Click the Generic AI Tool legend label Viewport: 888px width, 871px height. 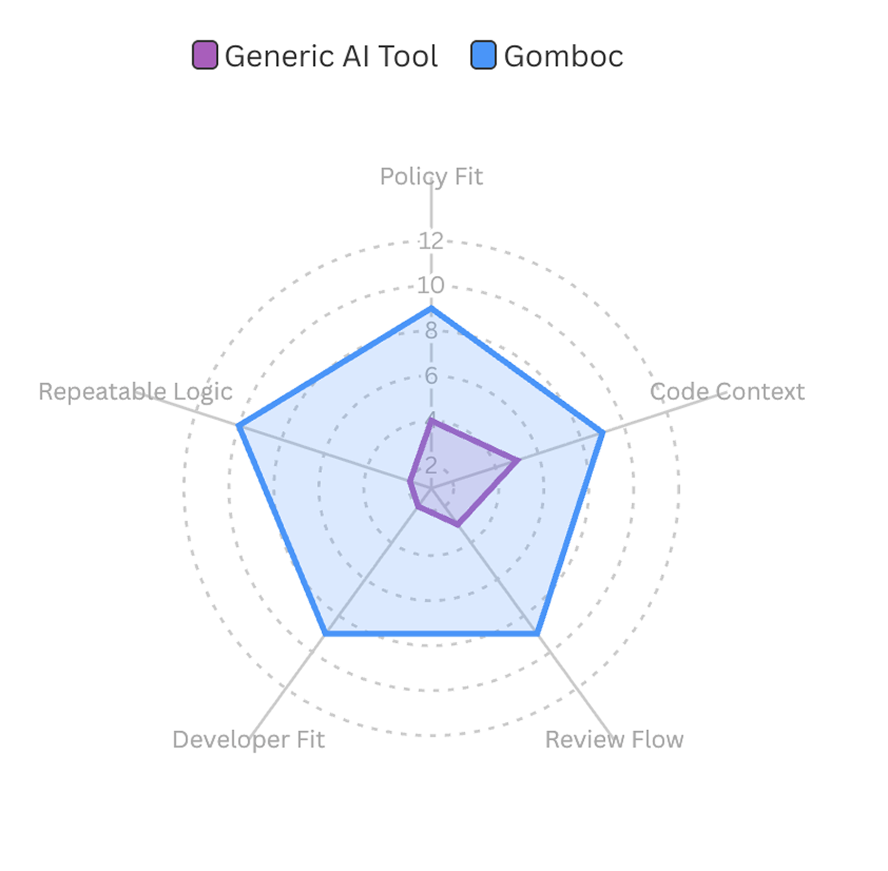[331, 56]
